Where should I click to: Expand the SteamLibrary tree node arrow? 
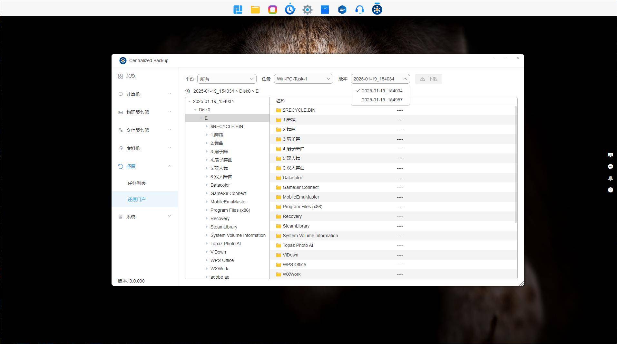[207, 227]
